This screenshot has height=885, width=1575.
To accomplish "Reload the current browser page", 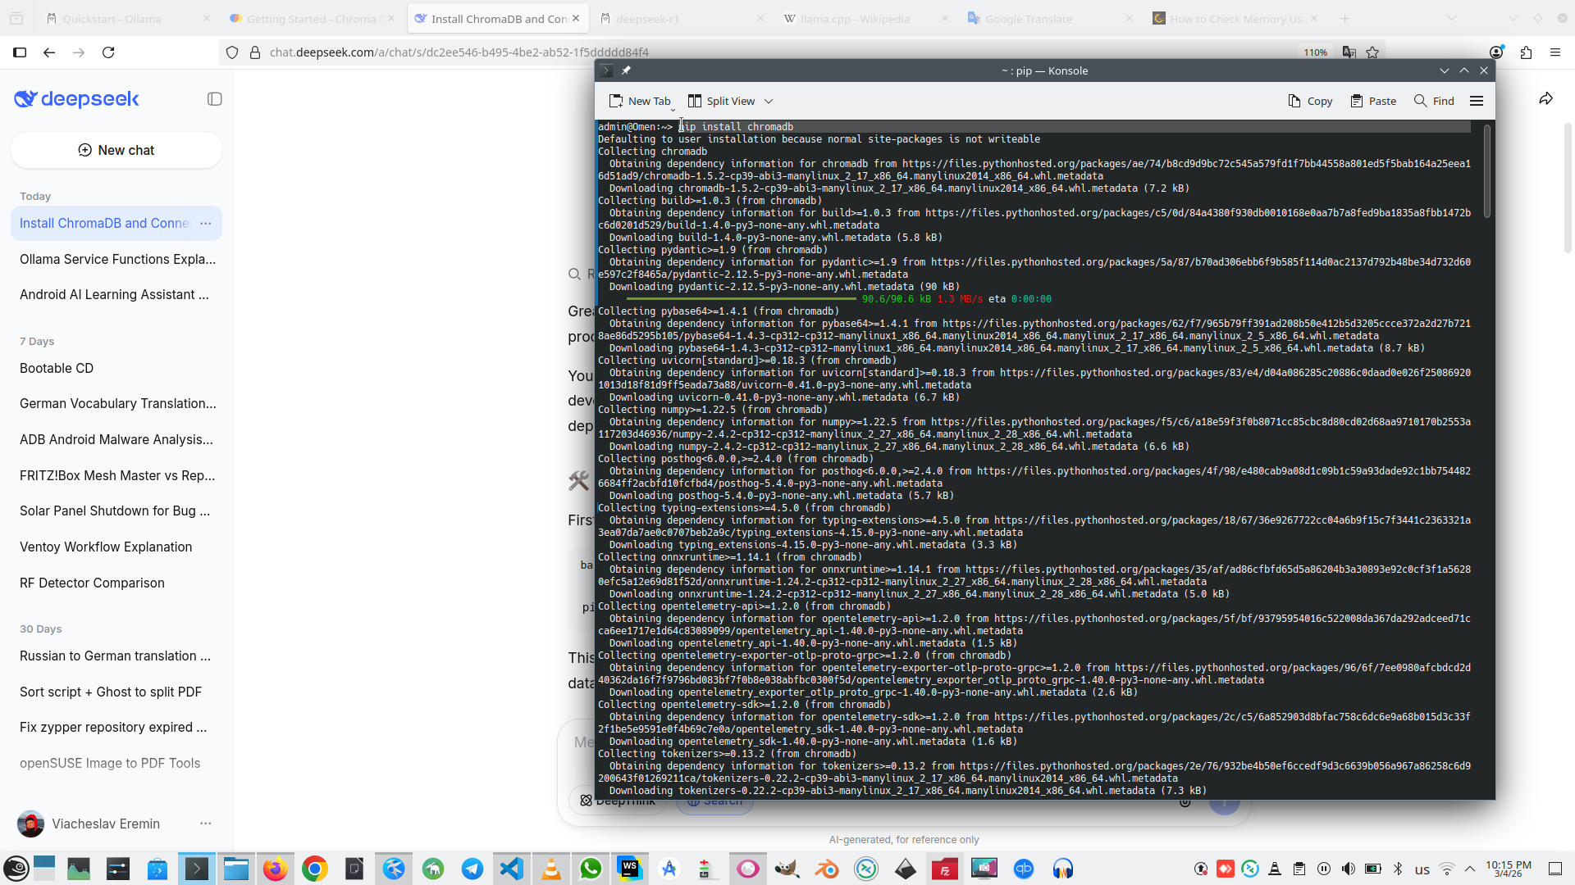I will 108,52.
